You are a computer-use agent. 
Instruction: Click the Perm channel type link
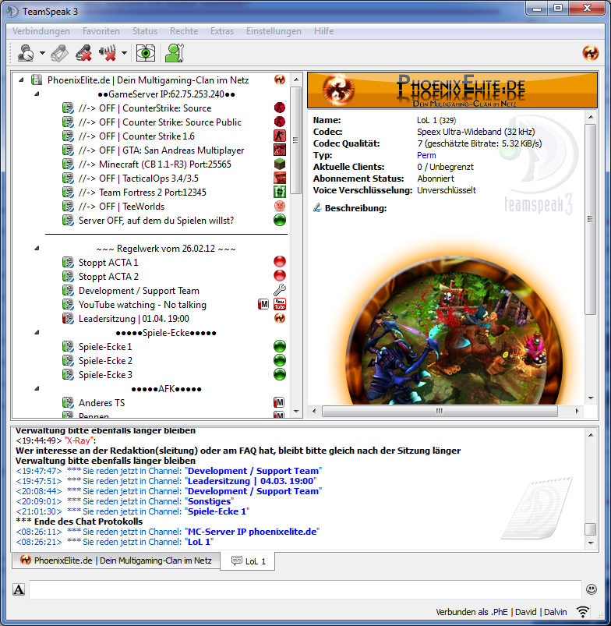tap(426, 155)
